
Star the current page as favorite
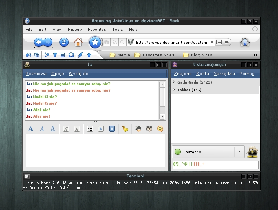(x=95, y=42)
